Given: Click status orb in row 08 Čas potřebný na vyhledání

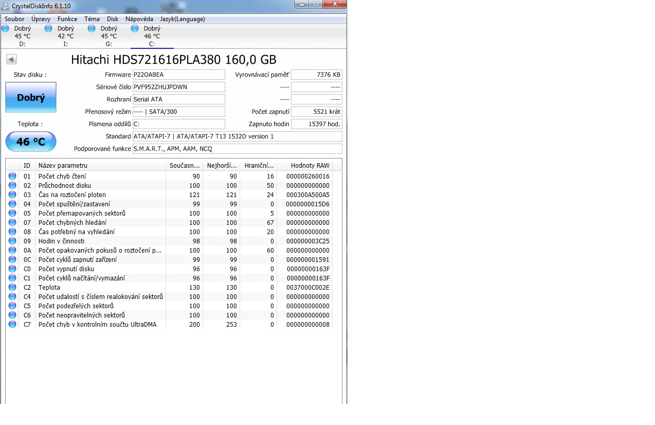Looking at the screenshot, I should point(12,232).
